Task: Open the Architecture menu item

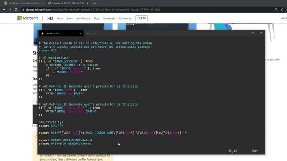Action: coord(83,18)
